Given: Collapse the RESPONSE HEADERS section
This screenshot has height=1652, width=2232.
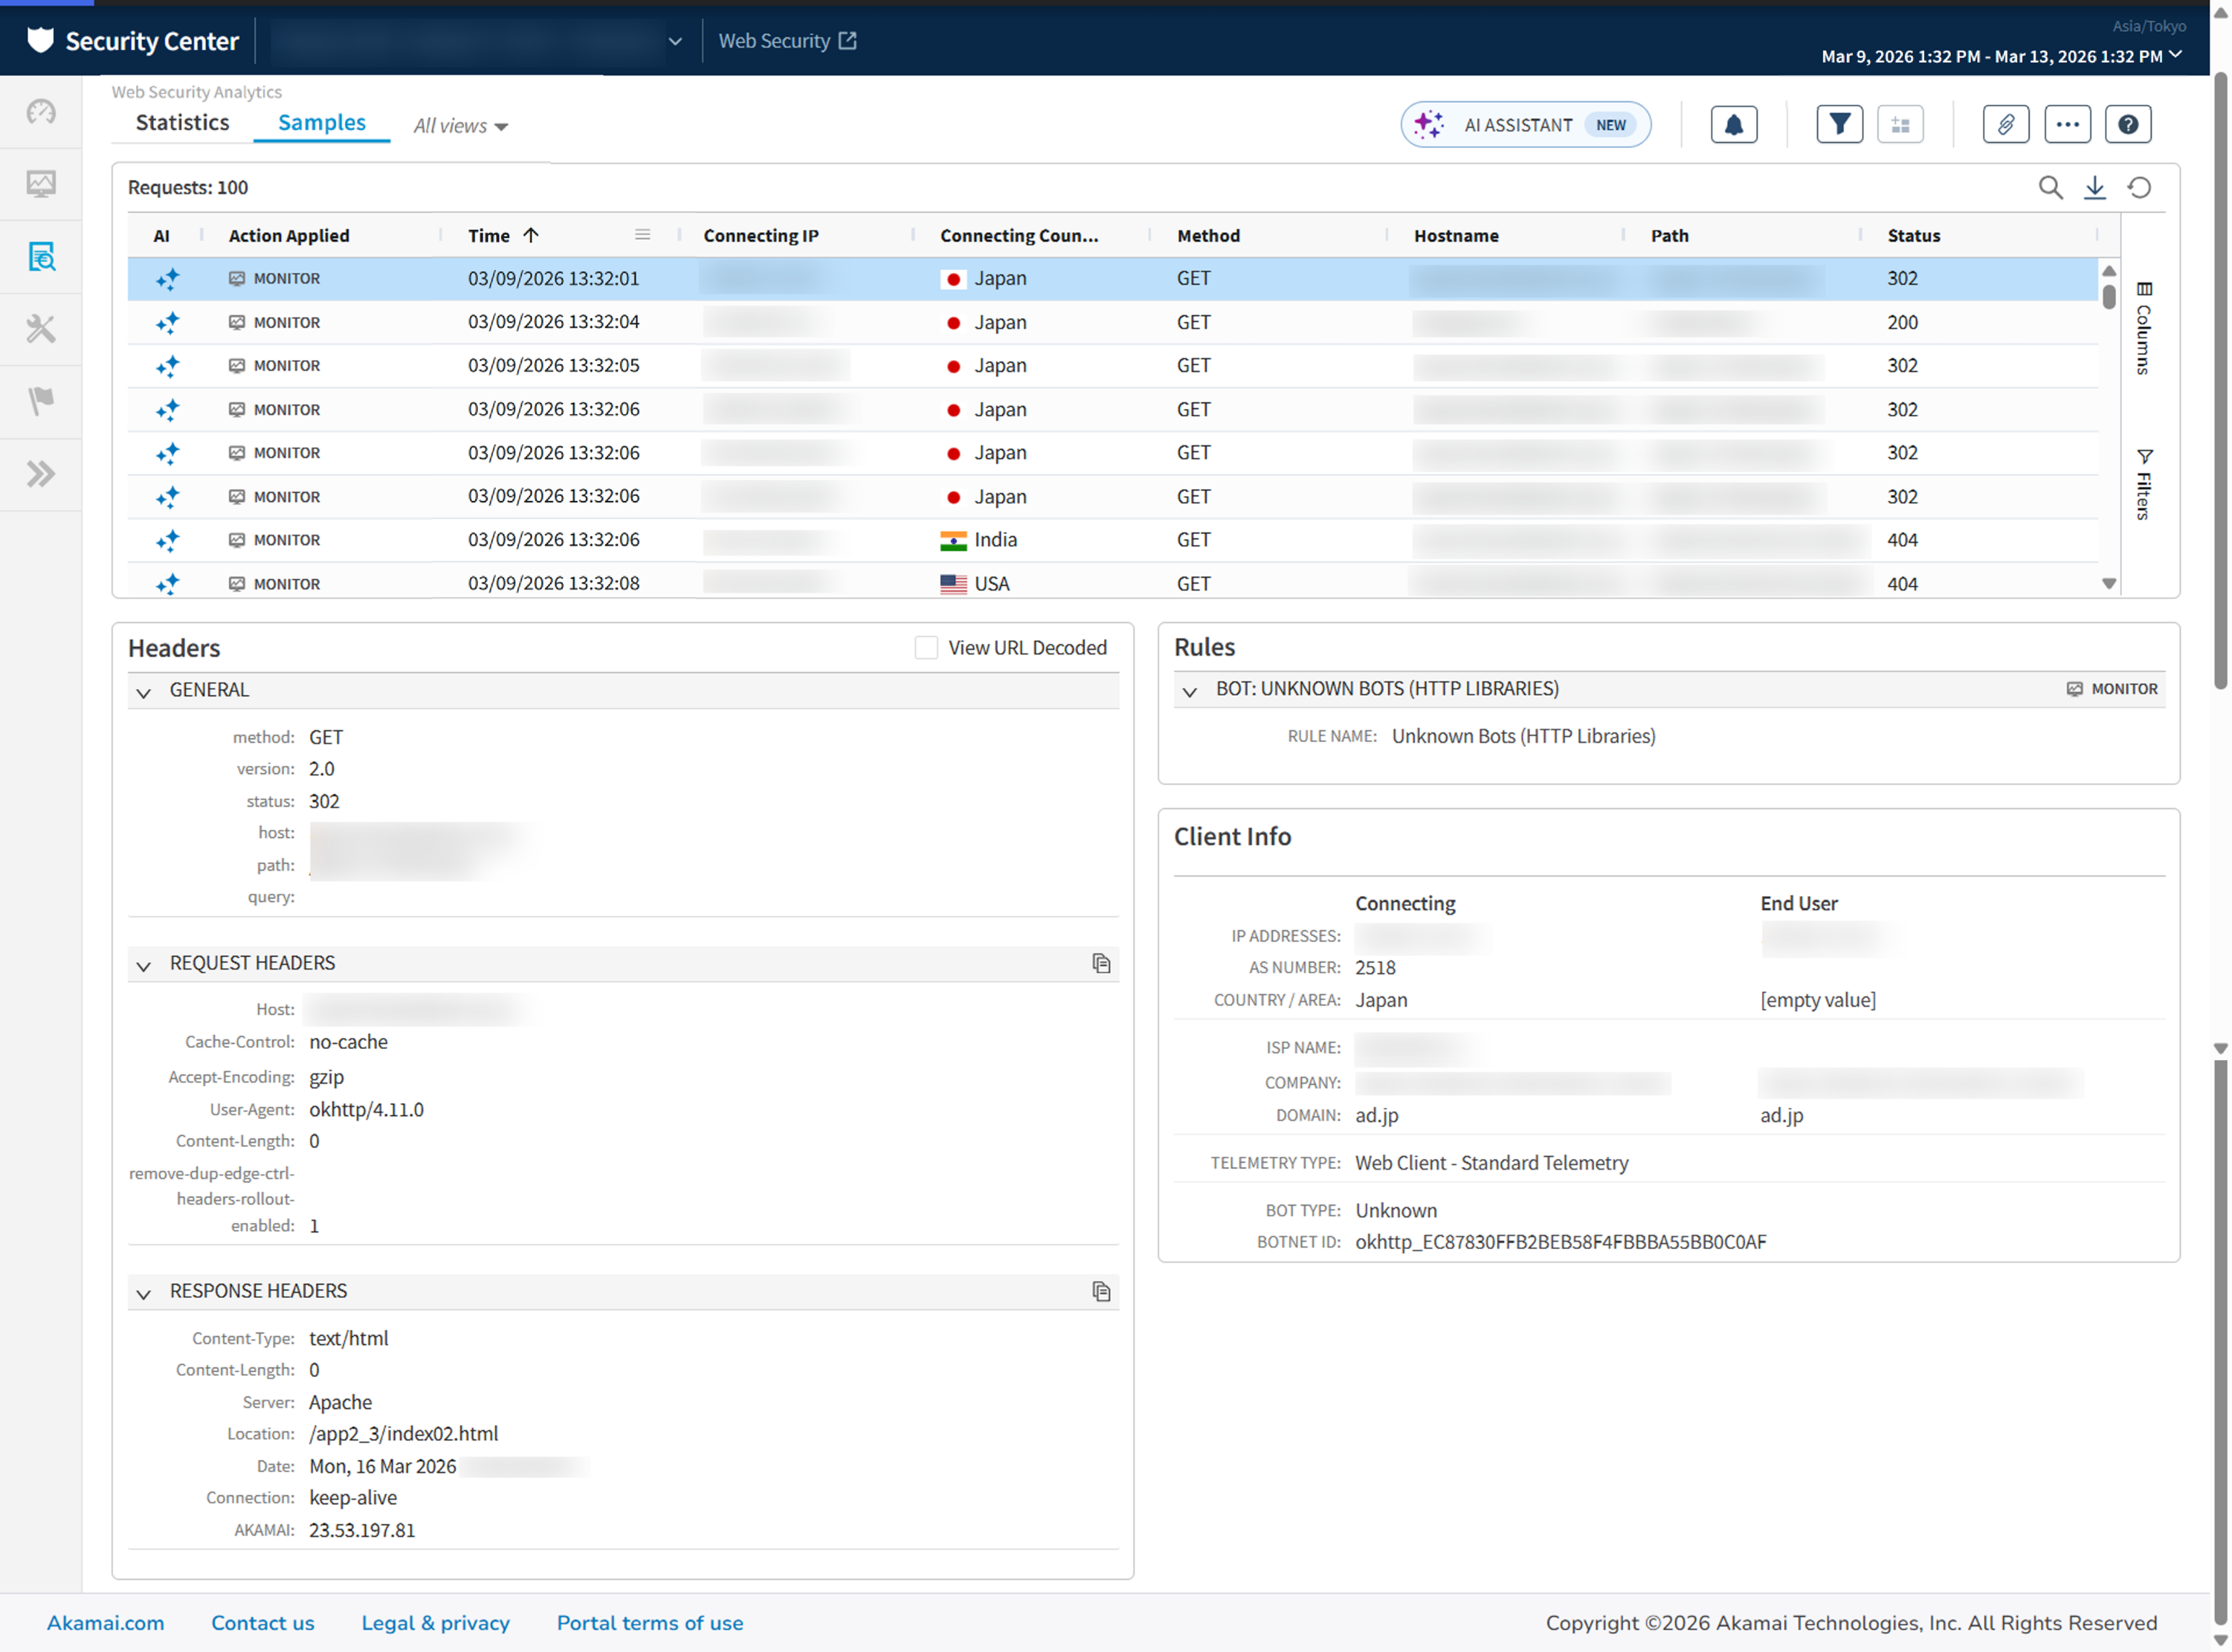Looking at the screenshot, I should 144,1293.
